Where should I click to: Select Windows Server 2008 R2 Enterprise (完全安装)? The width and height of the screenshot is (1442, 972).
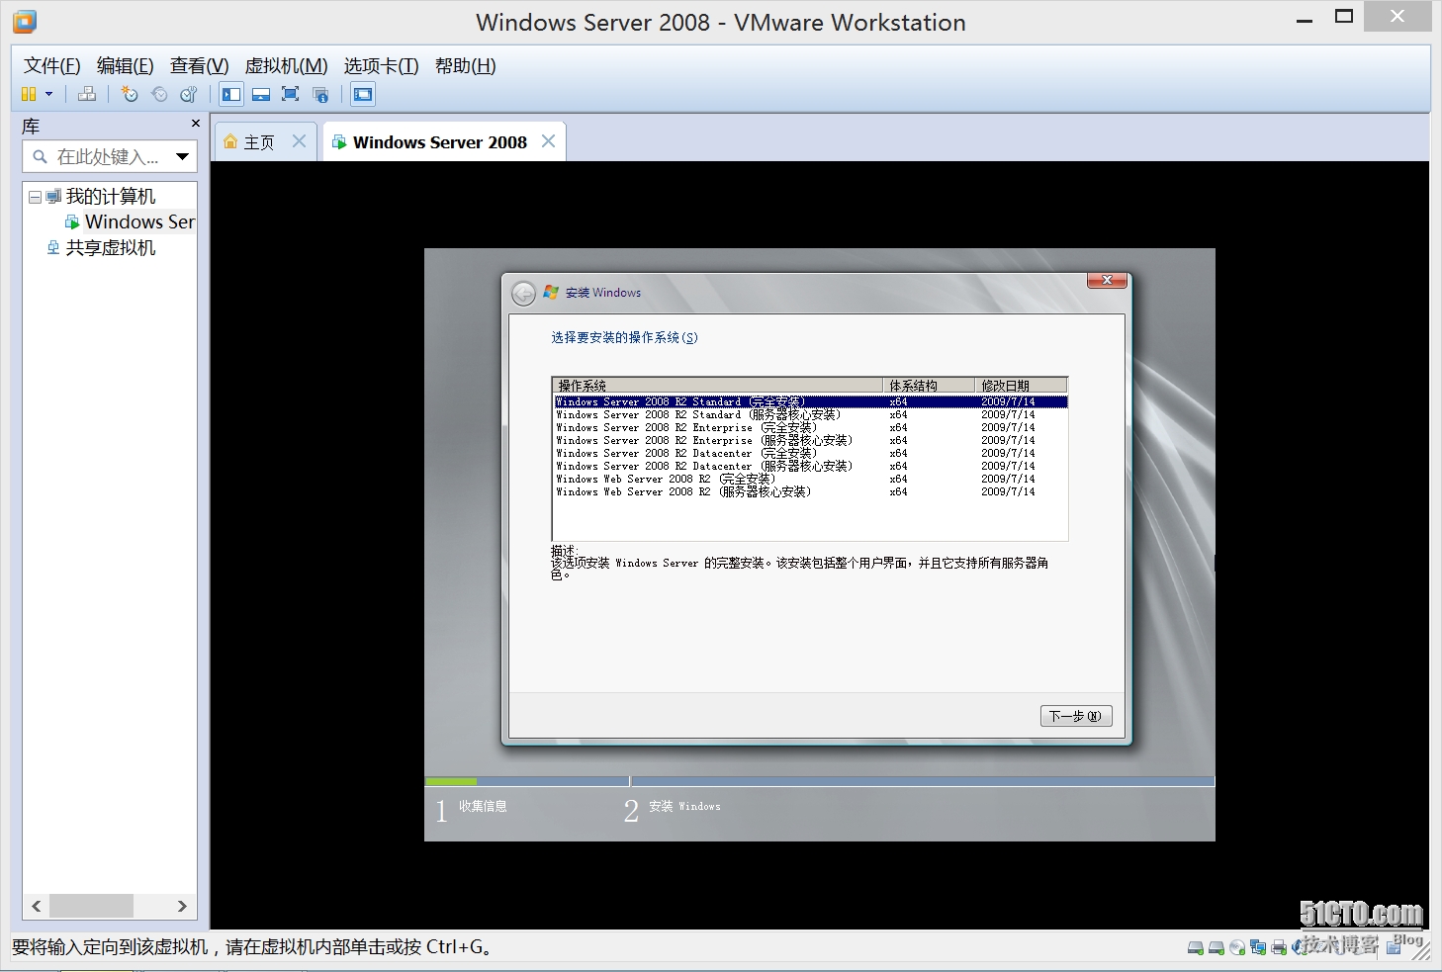click(x=810, y=427)
